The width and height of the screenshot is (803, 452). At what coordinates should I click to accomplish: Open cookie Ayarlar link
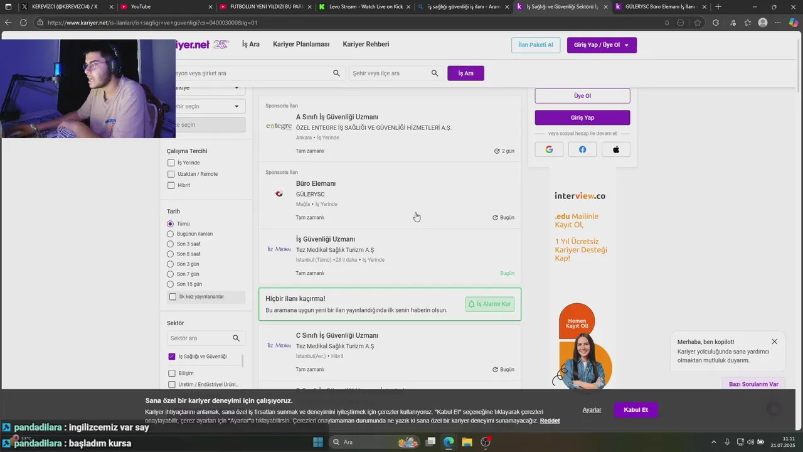click(592, 410)
